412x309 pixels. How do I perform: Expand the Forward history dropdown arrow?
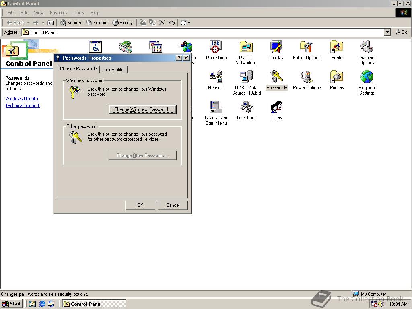click(43, 23)
